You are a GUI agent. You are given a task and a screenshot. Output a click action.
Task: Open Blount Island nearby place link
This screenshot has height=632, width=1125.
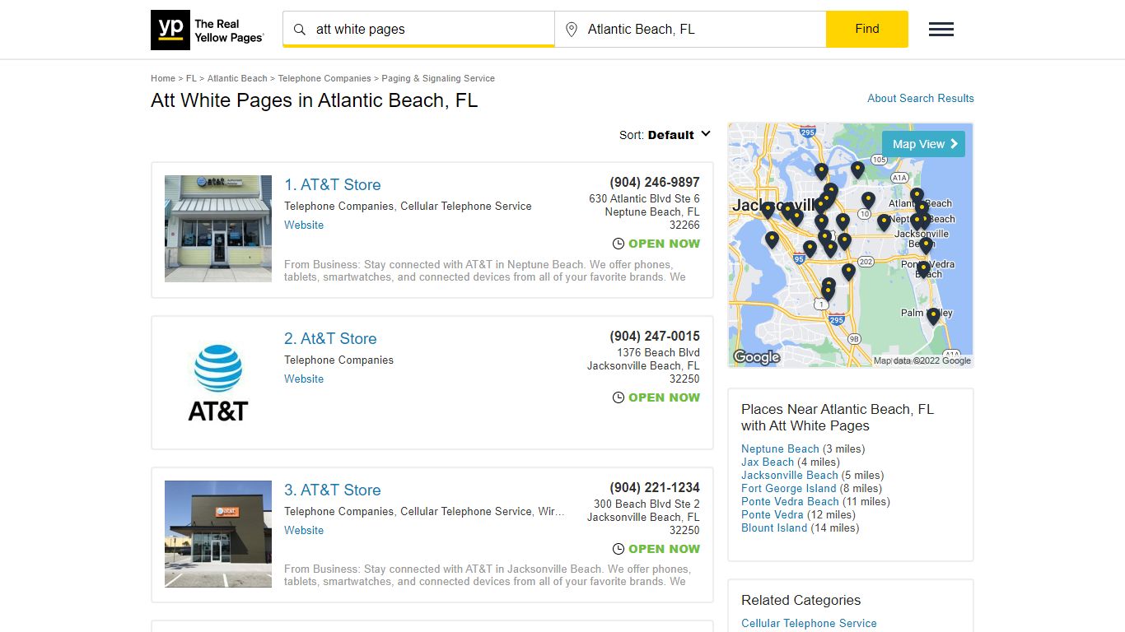tap(774, 527)
